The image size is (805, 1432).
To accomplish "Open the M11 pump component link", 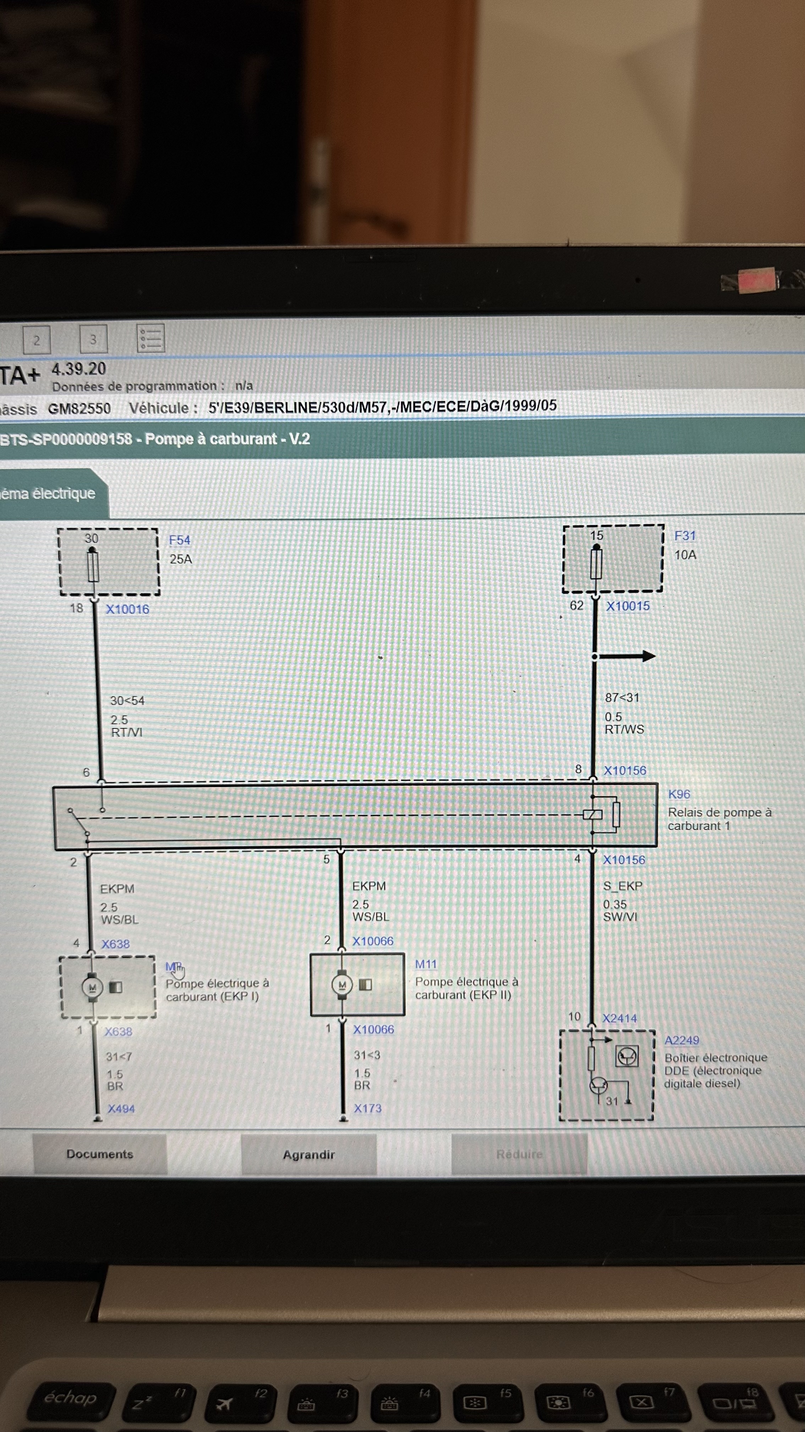I will pos(426,965).
